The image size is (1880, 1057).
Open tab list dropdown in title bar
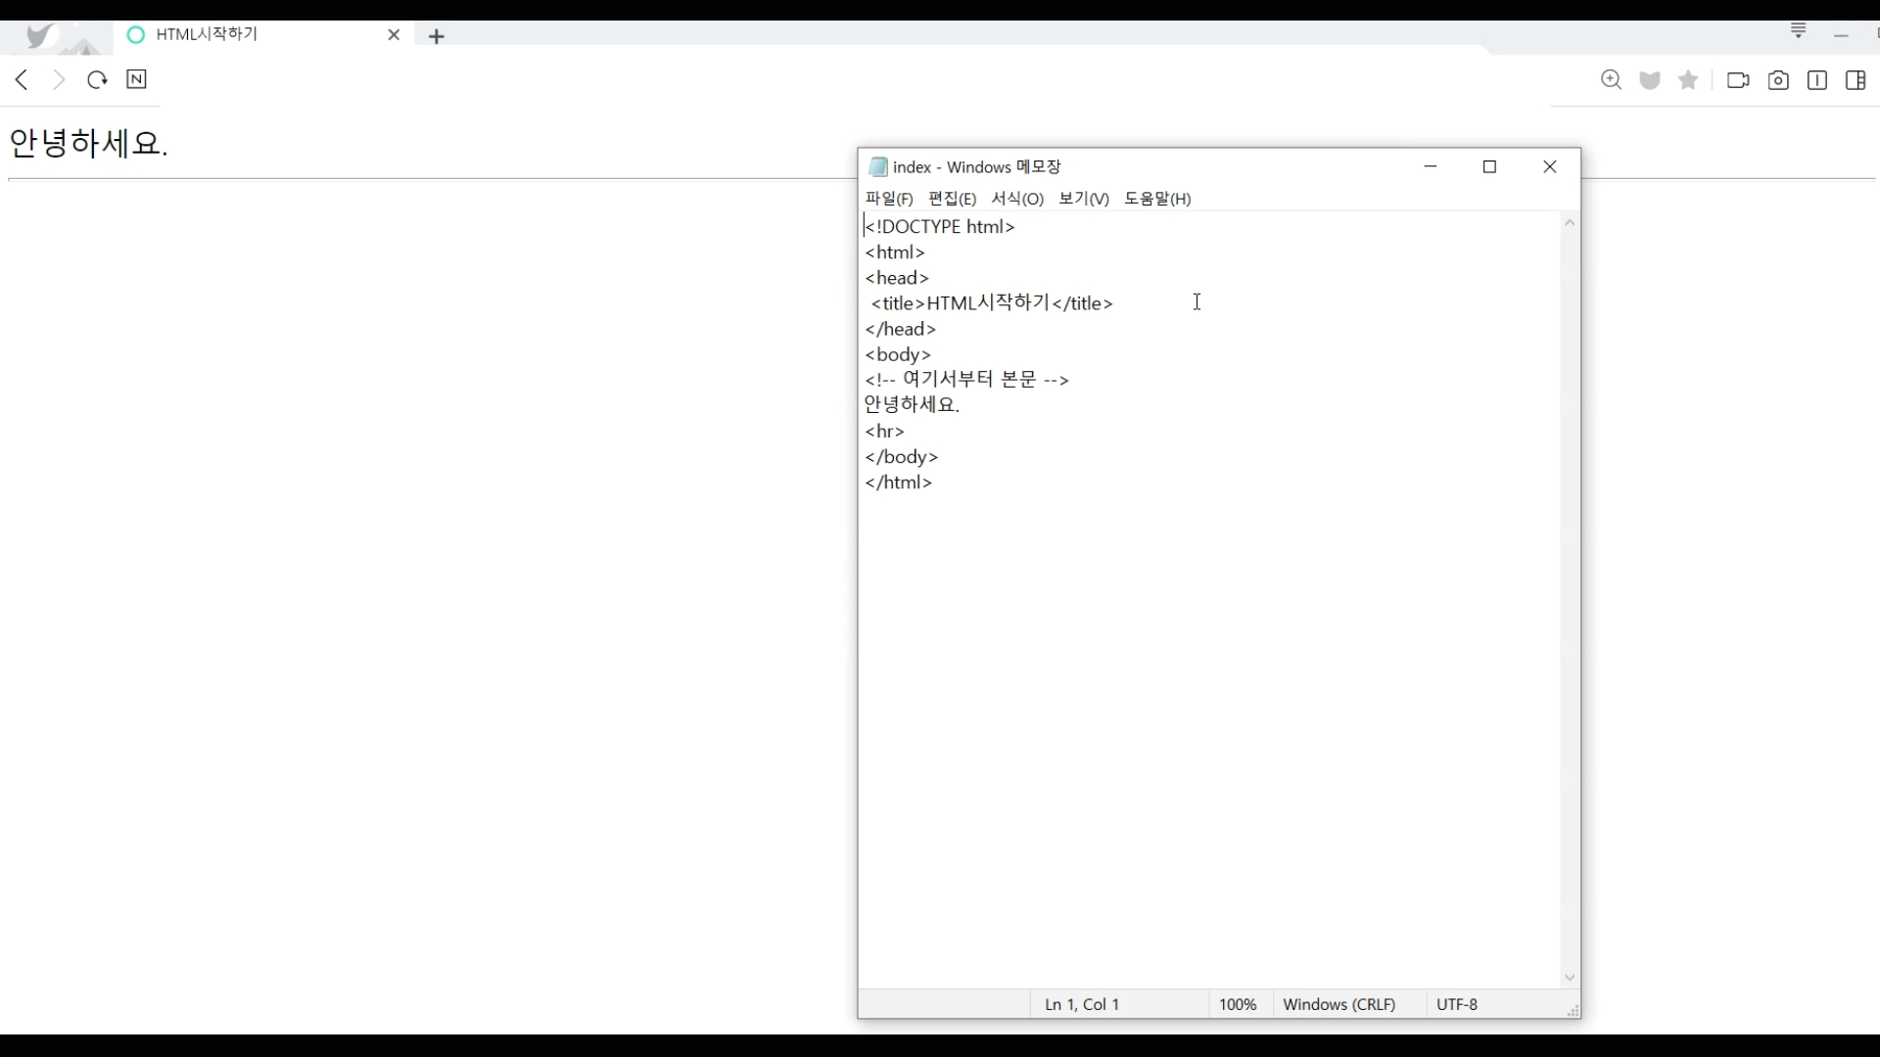click(x=1799, y=31)
